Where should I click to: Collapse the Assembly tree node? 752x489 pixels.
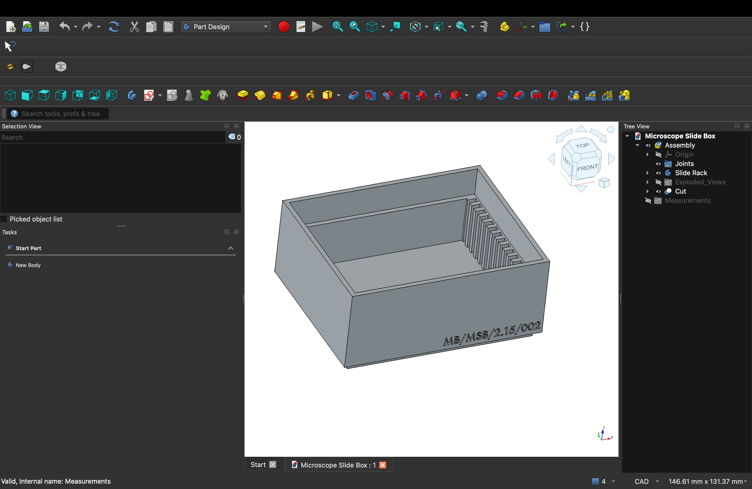637,146
